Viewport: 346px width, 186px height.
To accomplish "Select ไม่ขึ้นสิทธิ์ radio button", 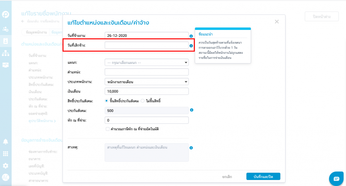I will point(143,101).
